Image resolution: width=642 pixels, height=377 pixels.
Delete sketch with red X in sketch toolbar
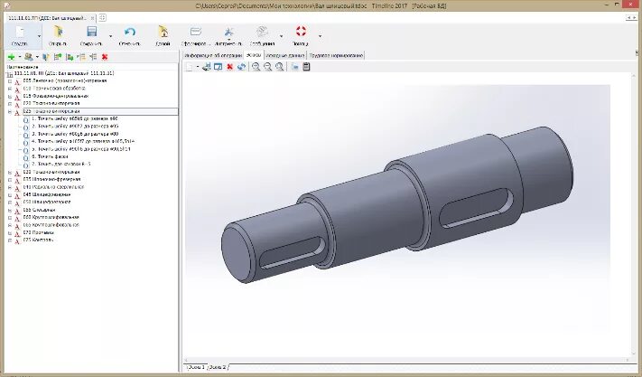230,67
